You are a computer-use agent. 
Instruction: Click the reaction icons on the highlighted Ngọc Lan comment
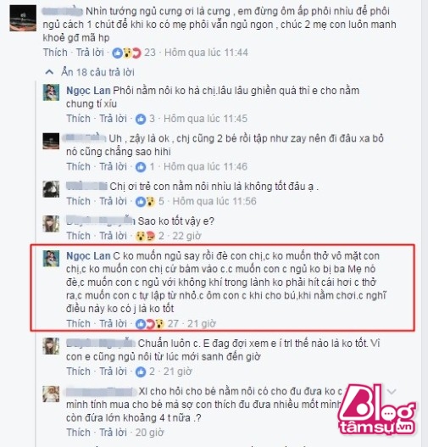pyautogui.click(x=150, y=324)
